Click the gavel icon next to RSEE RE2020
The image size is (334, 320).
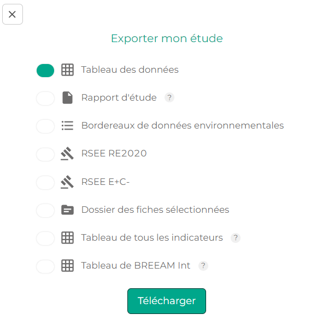[67, 154]
